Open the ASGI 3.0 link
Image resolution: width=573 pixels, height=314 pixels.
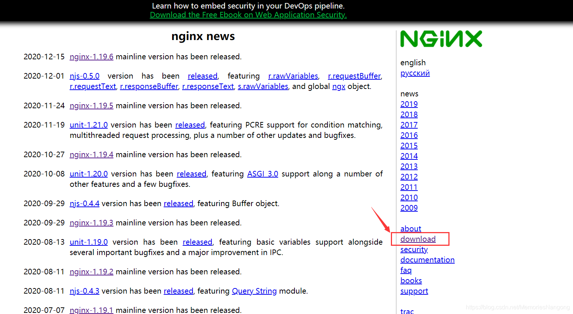click(x=263, y=174)
